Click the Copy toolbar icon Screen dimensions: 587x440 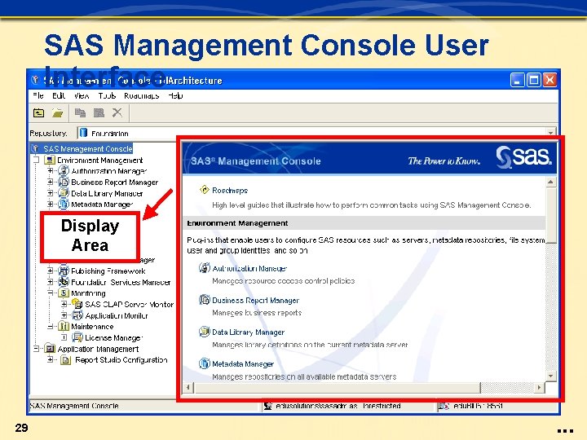click(x=80, y=112)
